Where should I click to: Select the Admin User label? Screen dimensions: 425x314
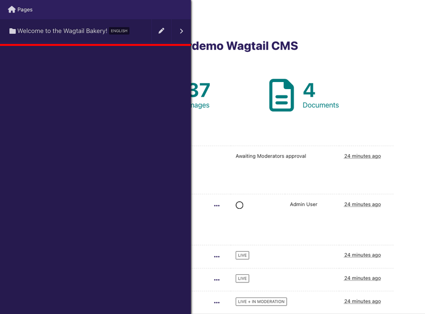coord(303,205)
